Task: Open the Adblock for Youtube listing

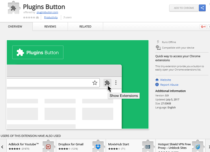Action: 23,144
